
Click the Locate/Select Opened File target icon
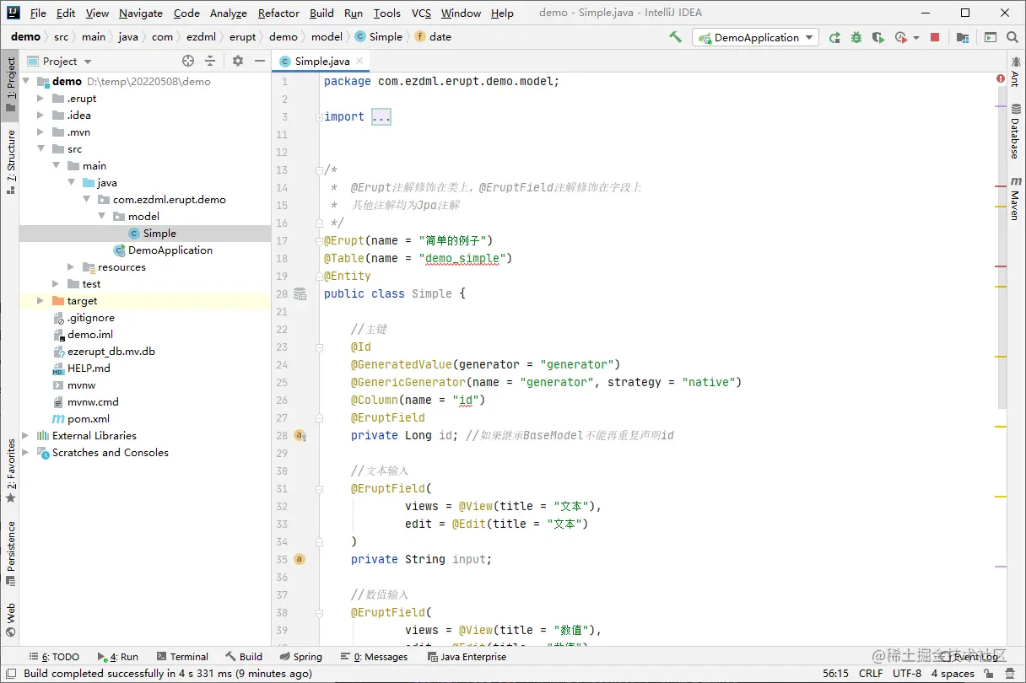188,61
